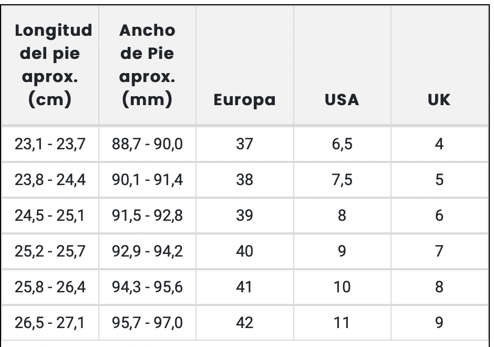Click foot width 92,9 - 94,2 cell
Image resolution: width=494 pixels, height=347 pixels.
[x=147, y=251]
